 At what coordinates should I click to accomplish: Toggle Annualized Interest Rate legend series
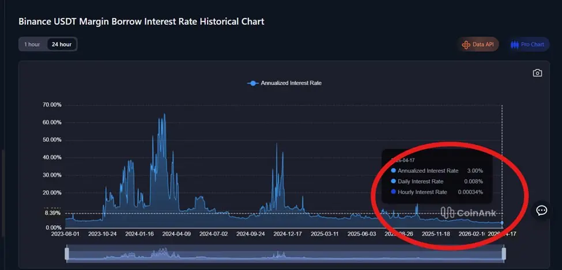[284, 83]
